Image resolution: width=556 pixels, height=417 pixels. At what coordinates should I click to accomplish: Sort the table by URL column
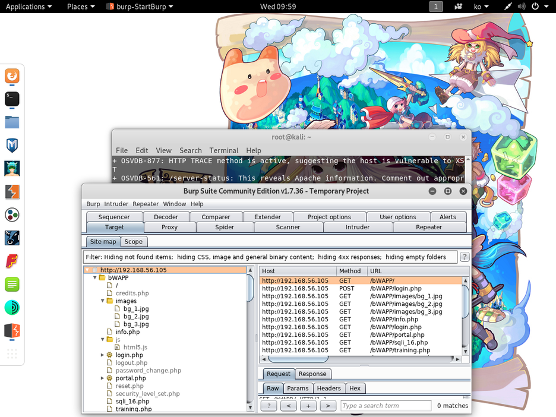[x=418, y=271]
